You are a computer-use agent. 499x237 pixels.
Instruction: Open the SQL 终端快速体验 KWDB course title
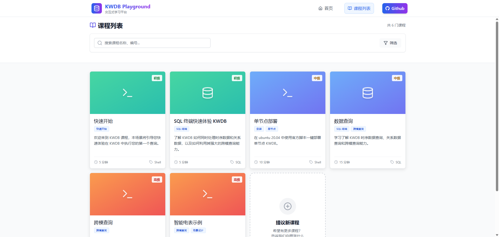point(200,121)
